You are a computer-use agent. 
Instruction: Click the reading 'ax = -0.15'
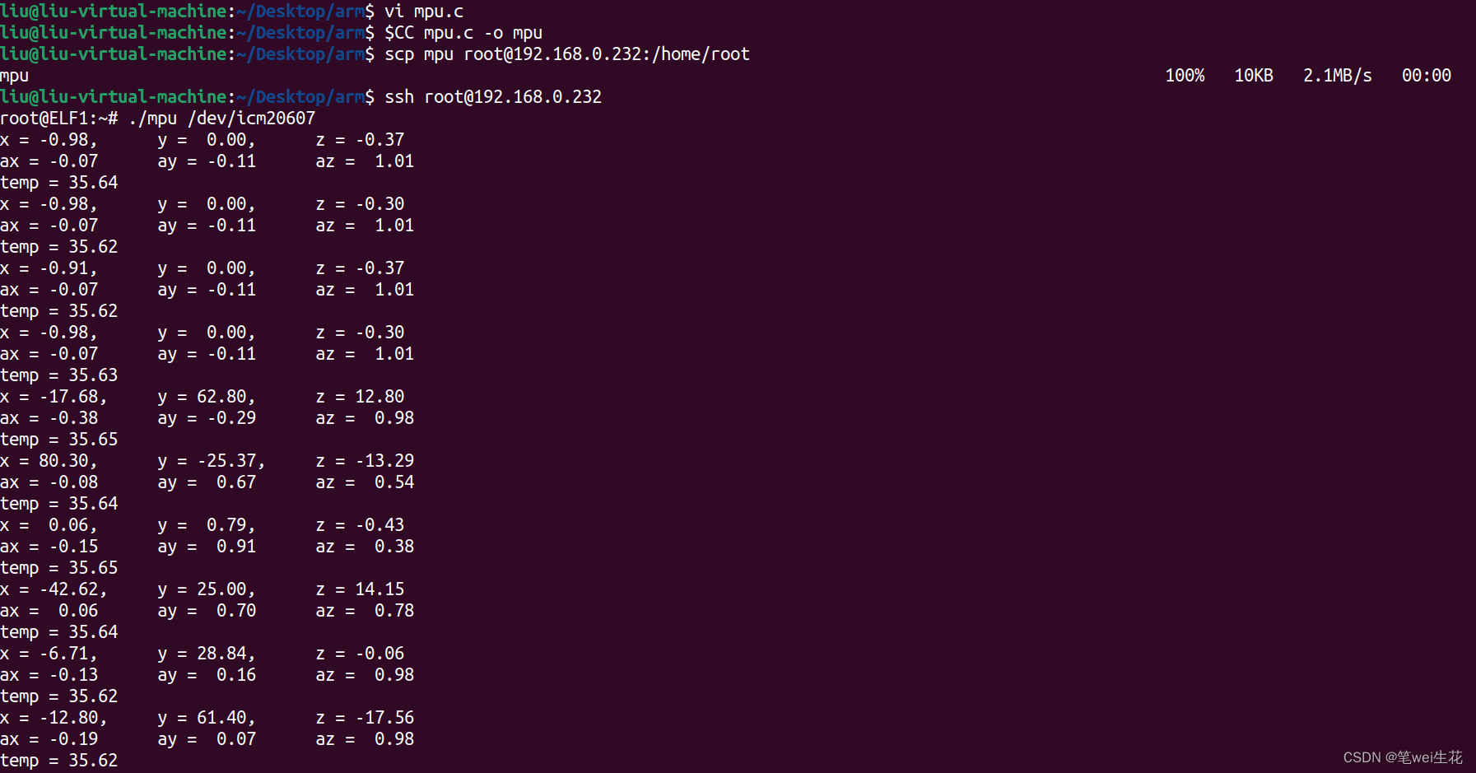coord(49,547)
